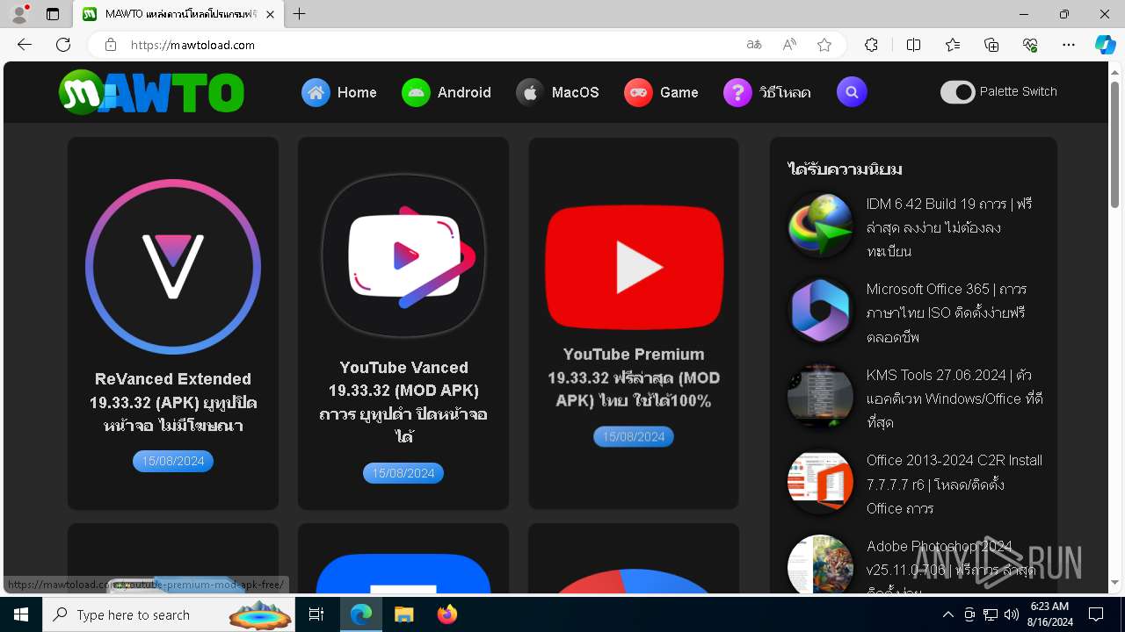Open the volume control icon
The width and height of the screenshot is (1125, 632).
click(x=1012, y=614)
